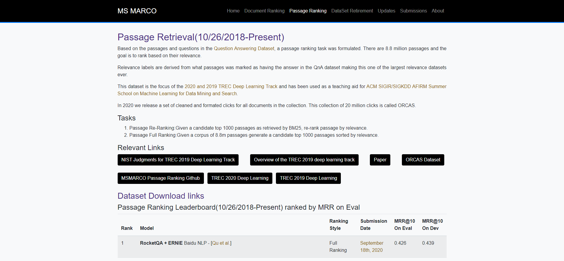
Task: Click the MS MARCO site logo
Action: click(x=137, y=11)
